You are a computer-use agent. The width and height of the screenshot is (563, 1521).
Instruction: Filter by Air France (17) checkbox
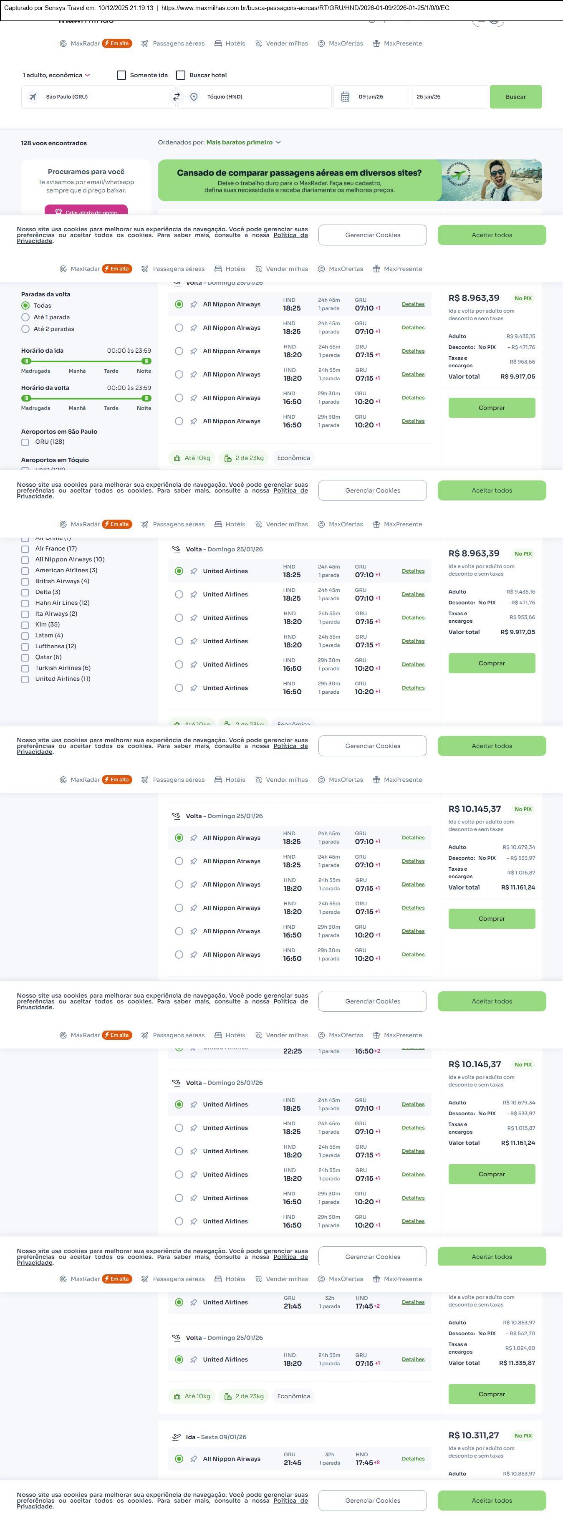pos(25,548)
